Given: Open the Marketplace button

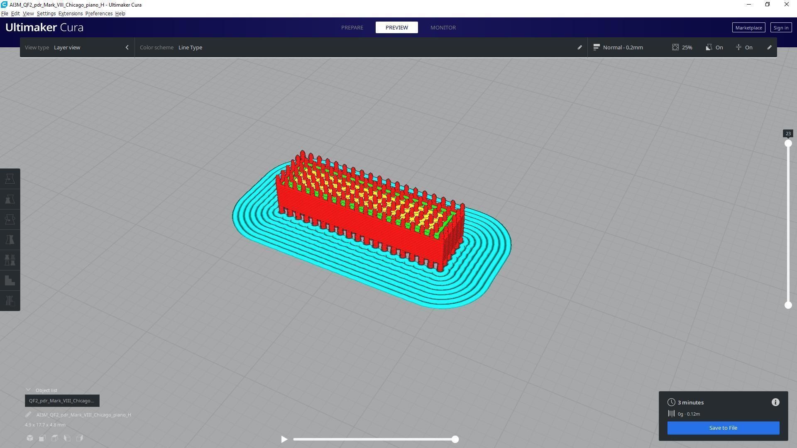Looking at the screenshot, I should pyautogui.click(x=748, y=28).
